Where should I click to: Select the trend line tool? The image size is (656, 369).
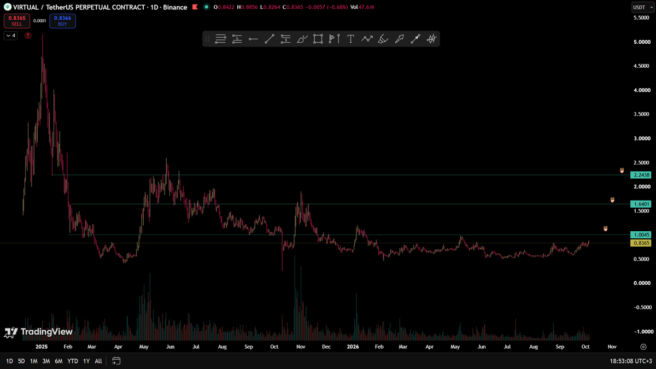coord(270,39)
